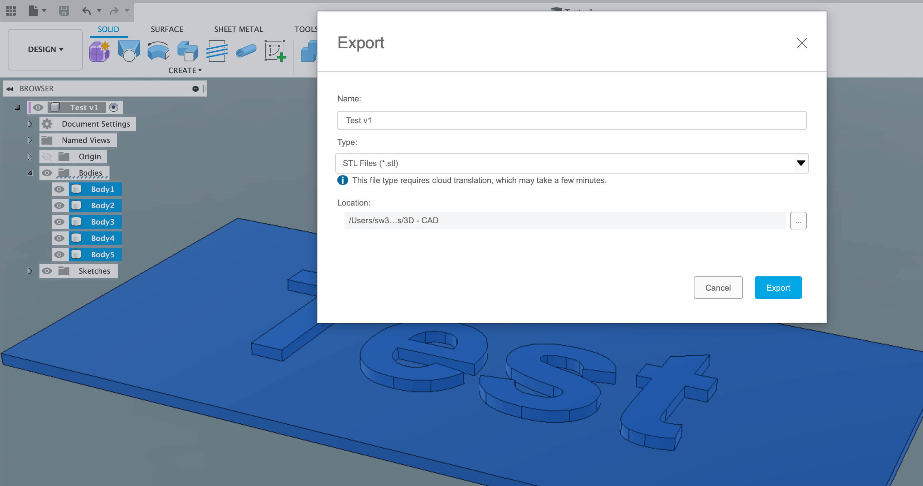Click the blue Export button
The image size is (923, 486).
[x=778, y=288]
